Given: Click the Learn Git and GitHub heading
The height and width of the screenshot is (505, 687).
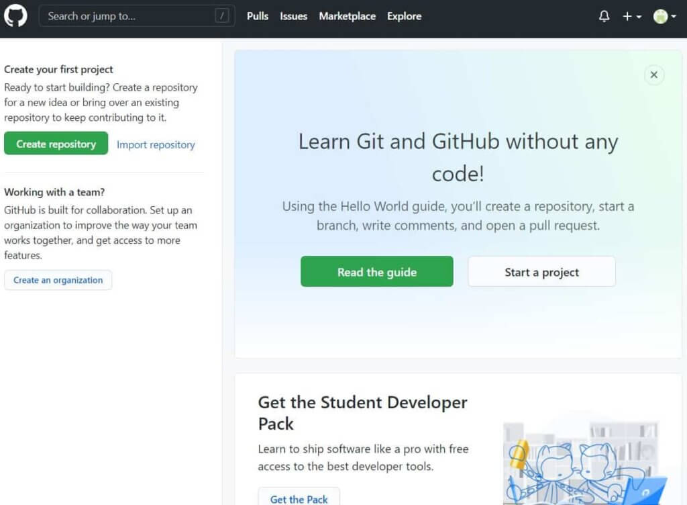Looking at the screenshot, I should [x=458, y=157].
